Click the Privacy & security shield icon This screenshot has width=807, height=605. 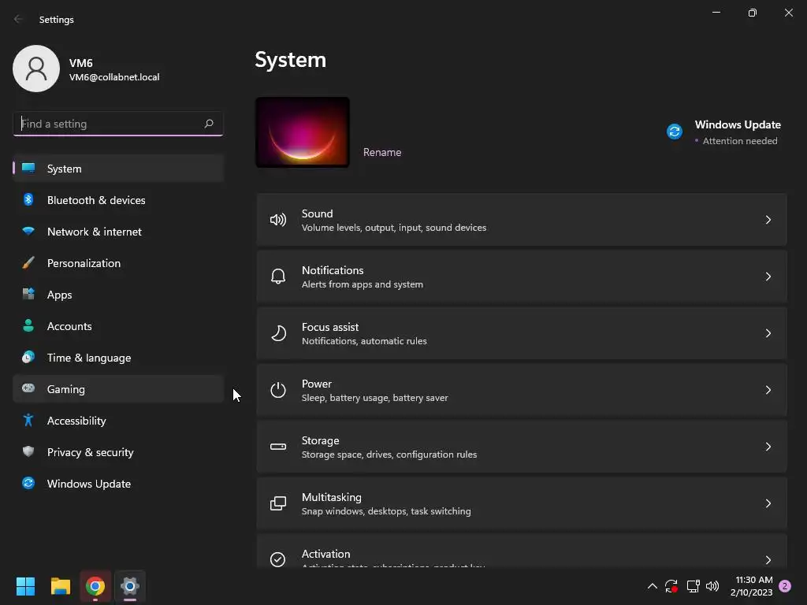coord(28,451)
